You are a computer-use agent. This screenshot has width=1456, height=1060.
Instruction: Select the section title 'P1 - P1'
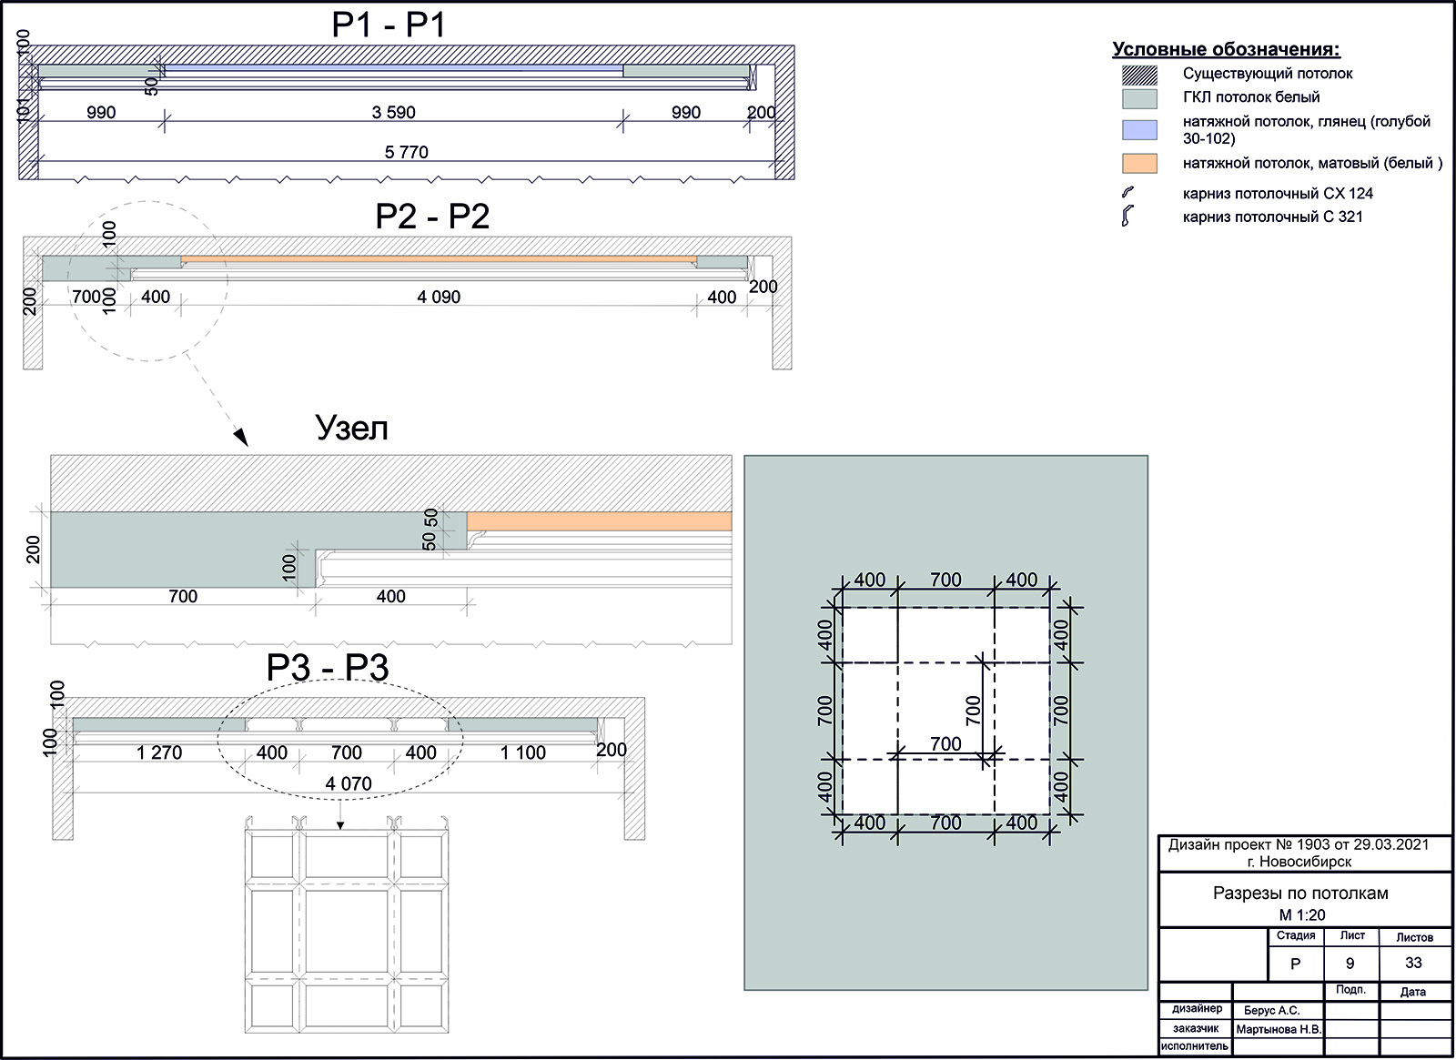389,25
